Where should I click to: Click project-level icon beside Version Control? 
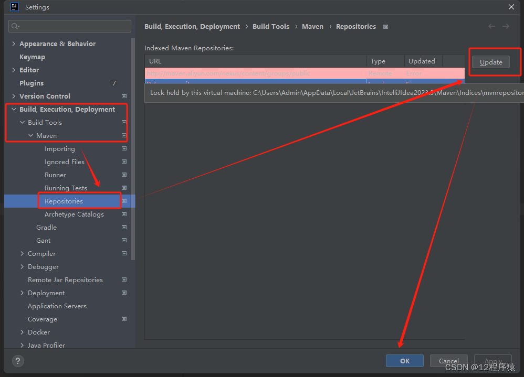124,96
